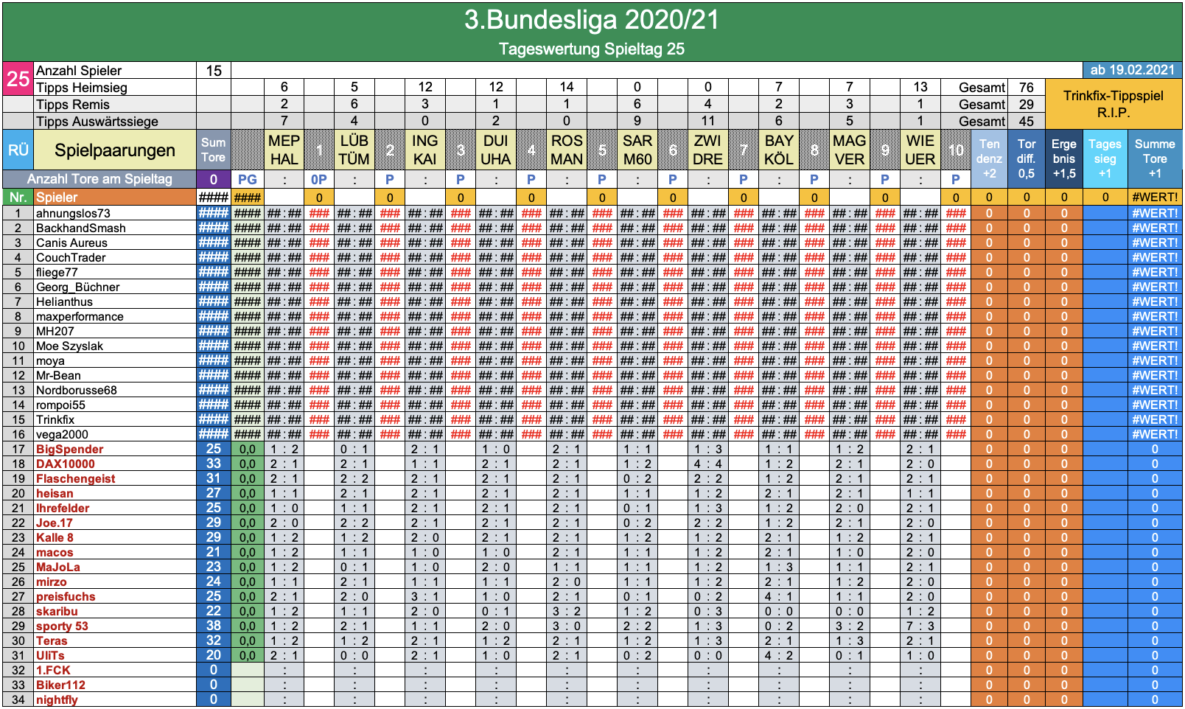Click the Anzahl Tore am Spieltag cell

click(x=99, y=179)
